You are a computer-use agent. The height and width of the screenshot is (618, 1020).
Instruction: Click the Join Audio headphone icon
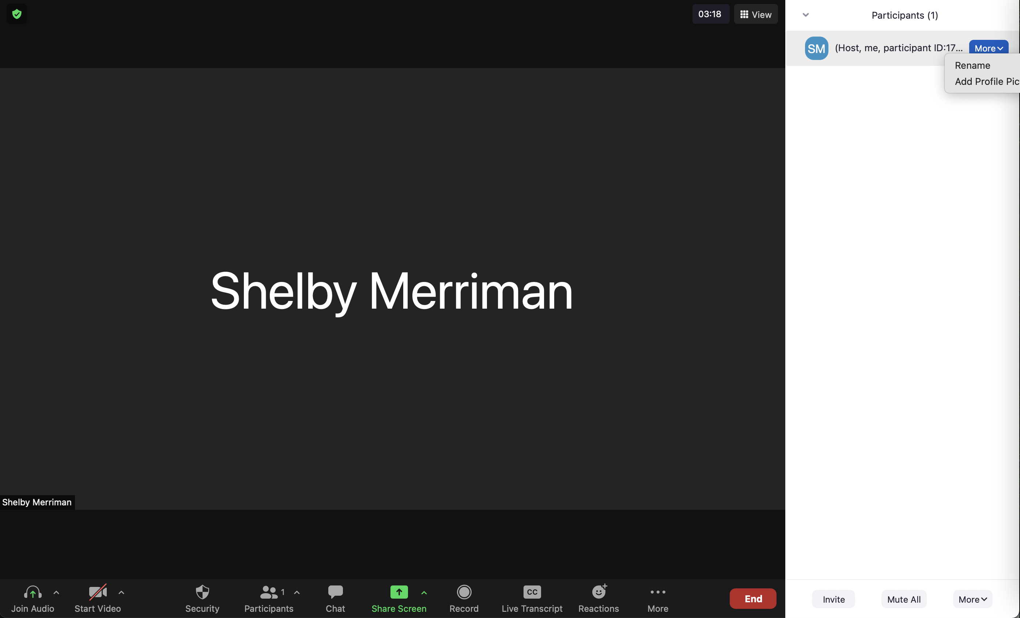(x=33, y=592)
